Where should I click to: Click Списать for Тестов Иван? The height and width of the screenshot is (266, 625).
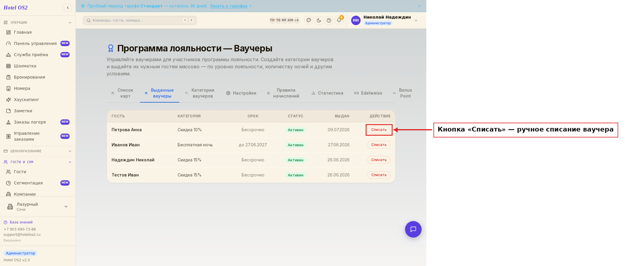point(379,175)
